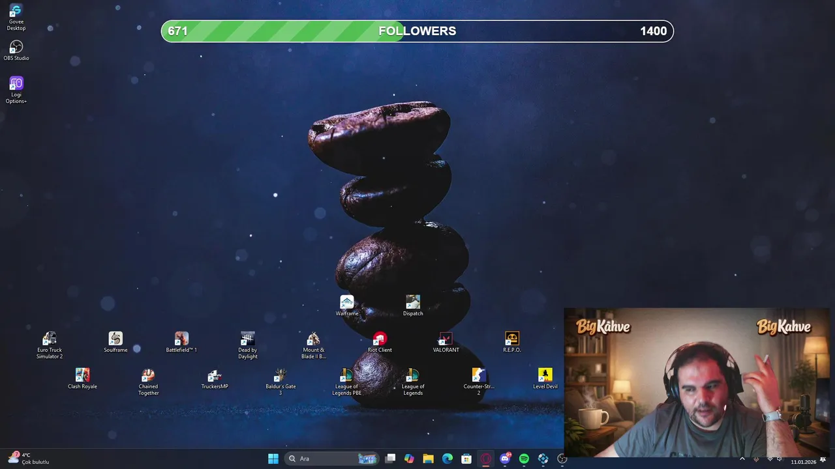This screenshot has width=835, height=469.
Task: Click the volume speaker tray icon
Action: tap(780, 459)
